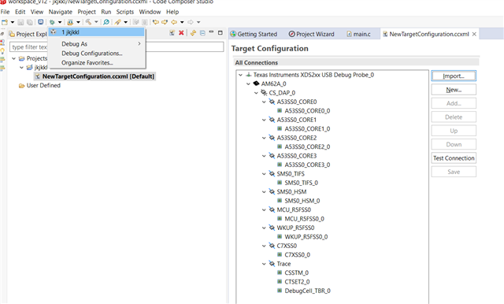Open the New item dropdown arrow
504x304 pixels.
13,22
